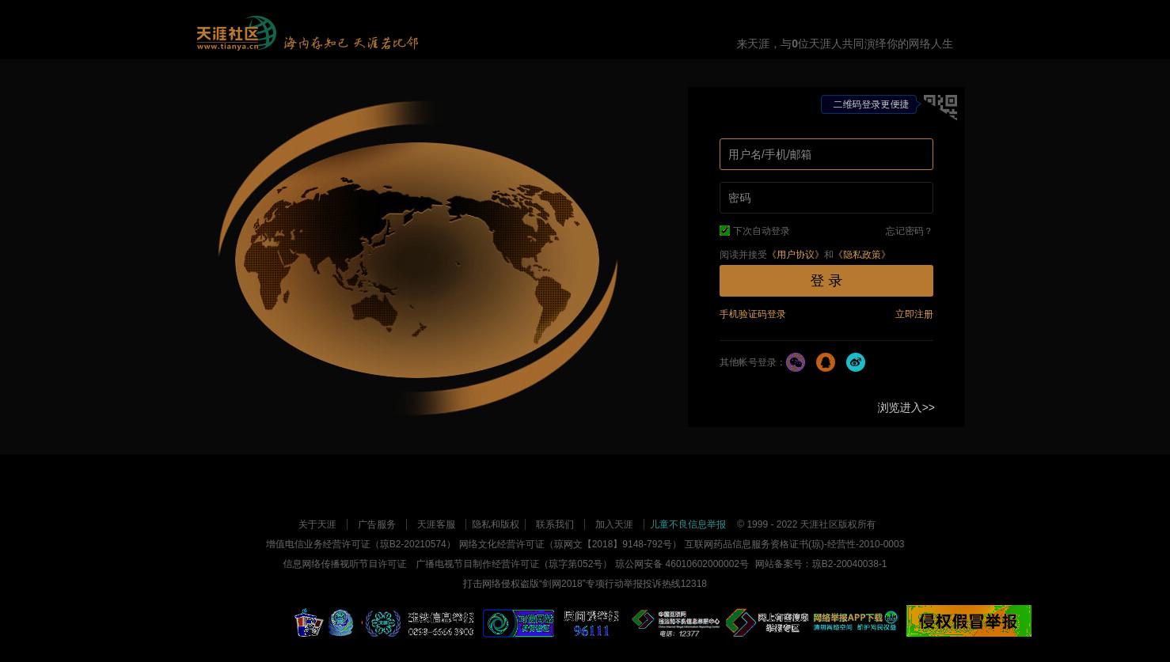Image resolution: width=1170 pixels, height=662 pixels.
Task: Open the 用户协议 user agreement link
Action: click(x=796, y=255)
